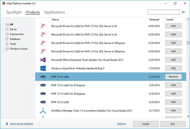Click the Database category icon

tap(7, 39)
